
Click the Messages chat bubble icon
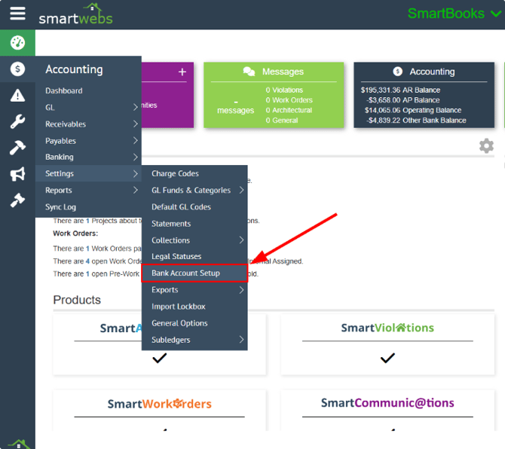click(249, 72)
